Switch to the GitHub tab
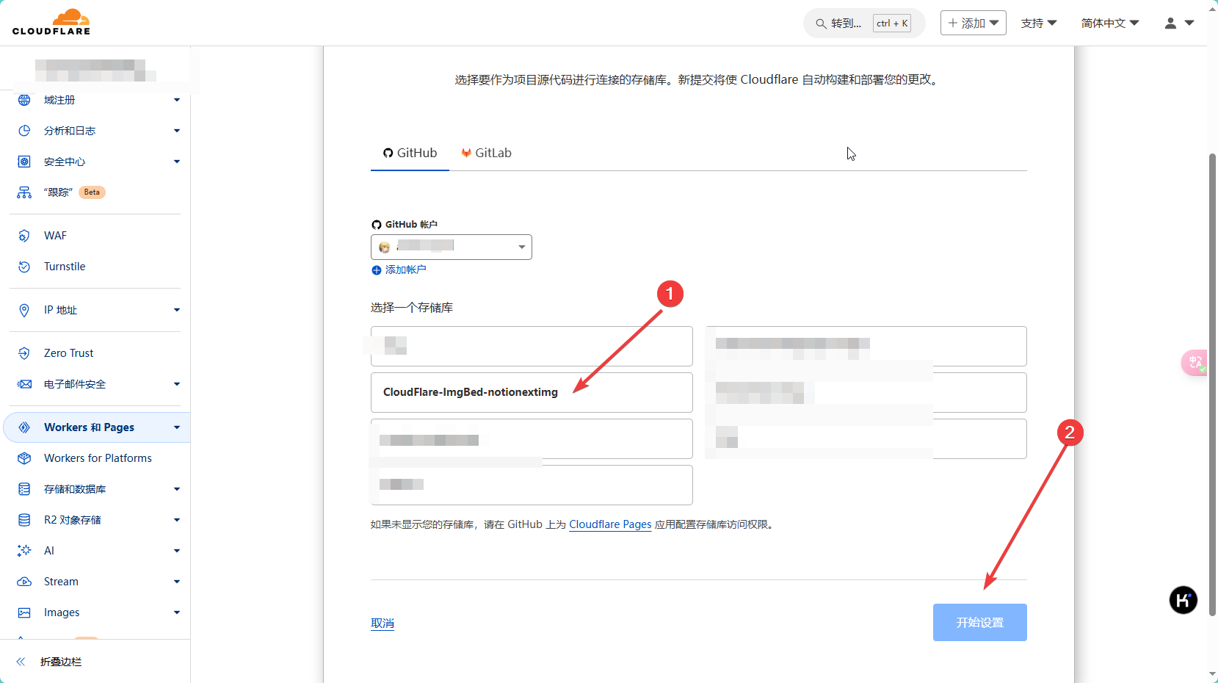 click(410, 153)
